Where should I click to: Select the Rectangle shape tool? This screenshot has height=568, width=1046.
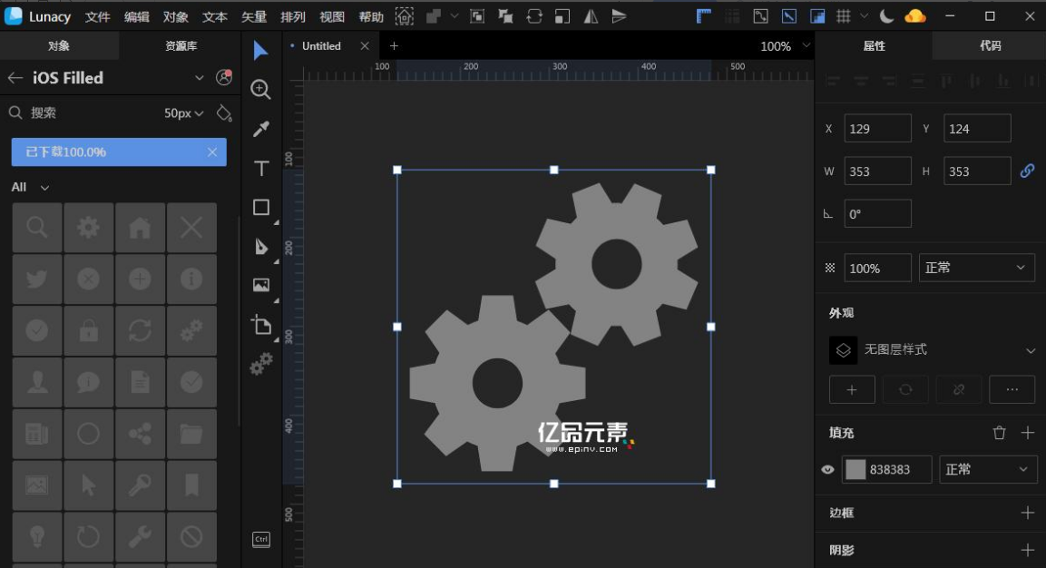pos(260,207)
